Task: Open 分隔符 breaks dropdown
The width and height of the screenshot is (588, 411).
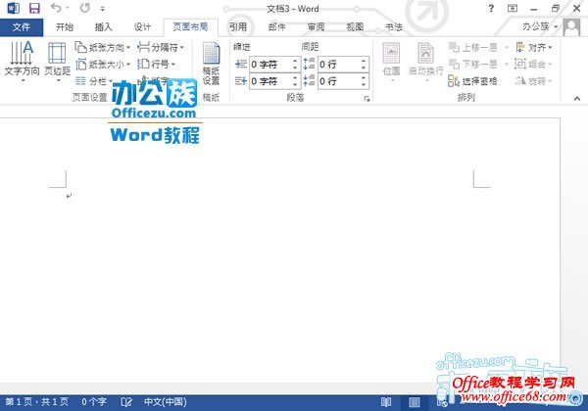Action: pyautogui.click(x=161, y=48)
